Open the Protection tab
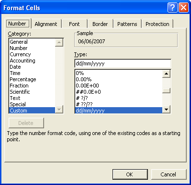This screenshot has height=185, width=191. (x=157, y=24)
